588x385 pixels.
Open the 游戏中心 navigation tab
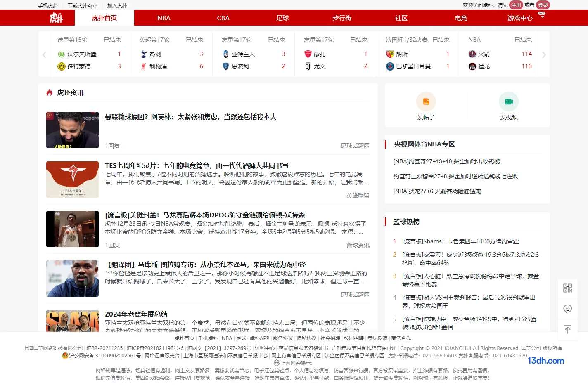coord(520,18)
